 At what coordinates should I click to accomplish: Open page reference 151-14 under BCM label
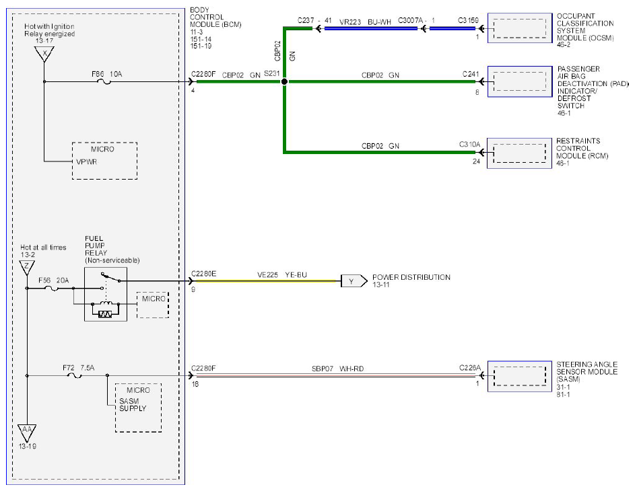(x=201, y=39)
